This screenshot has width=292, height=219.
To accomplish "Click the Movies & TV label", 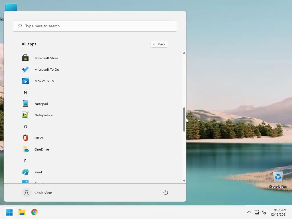I will click(x=44, y=81).
